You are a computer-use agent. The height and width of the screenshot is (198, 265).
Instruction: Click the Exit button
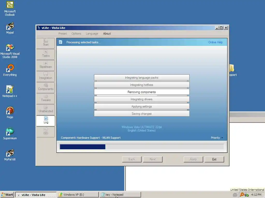(214, 159)
